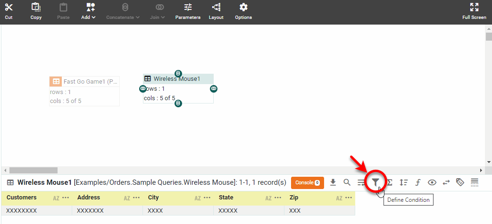
Task: Open the Zip column options ellipsis
Action: point(349,198)
